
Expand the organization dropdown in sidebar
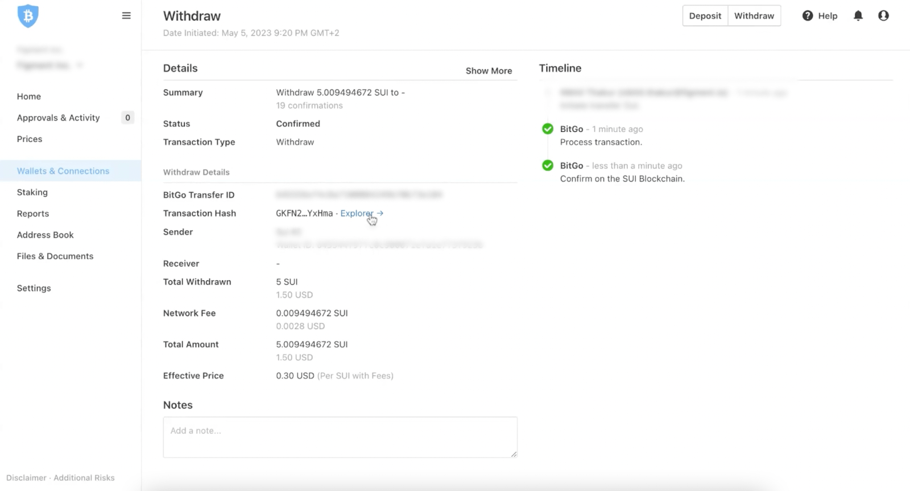click(x=79, y=65)
